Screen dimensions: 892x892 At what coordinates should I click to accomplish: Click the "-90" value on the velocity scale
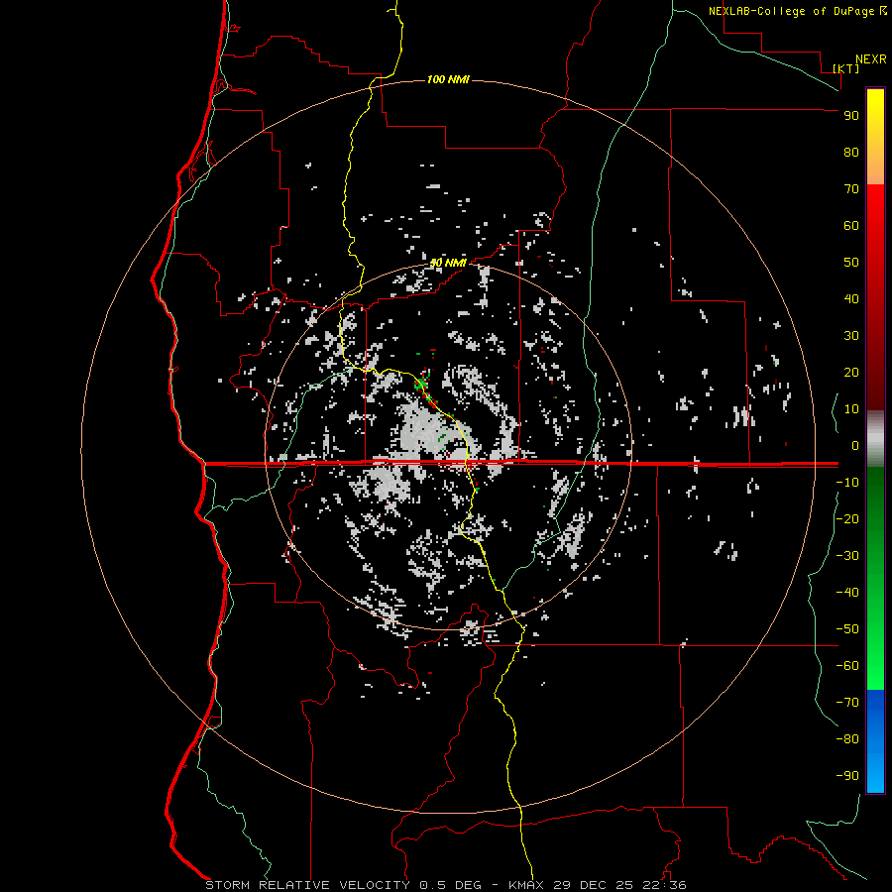point(847,776)
